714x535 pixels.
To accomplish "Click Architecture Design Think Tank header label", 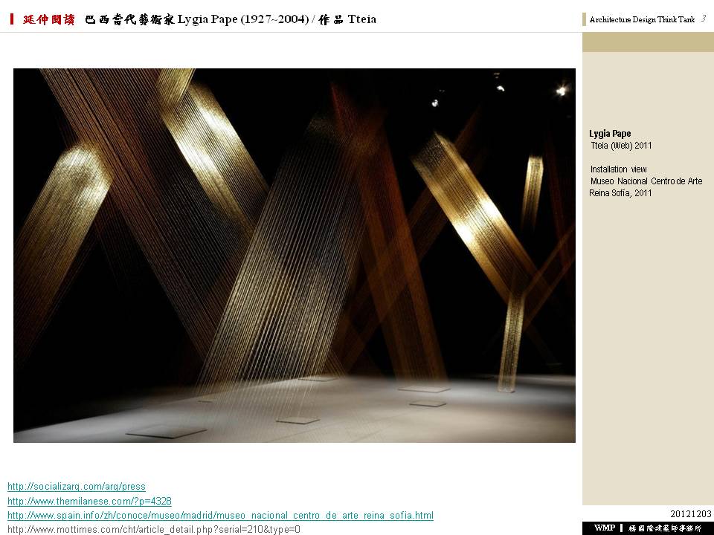I will click(642, 20).
